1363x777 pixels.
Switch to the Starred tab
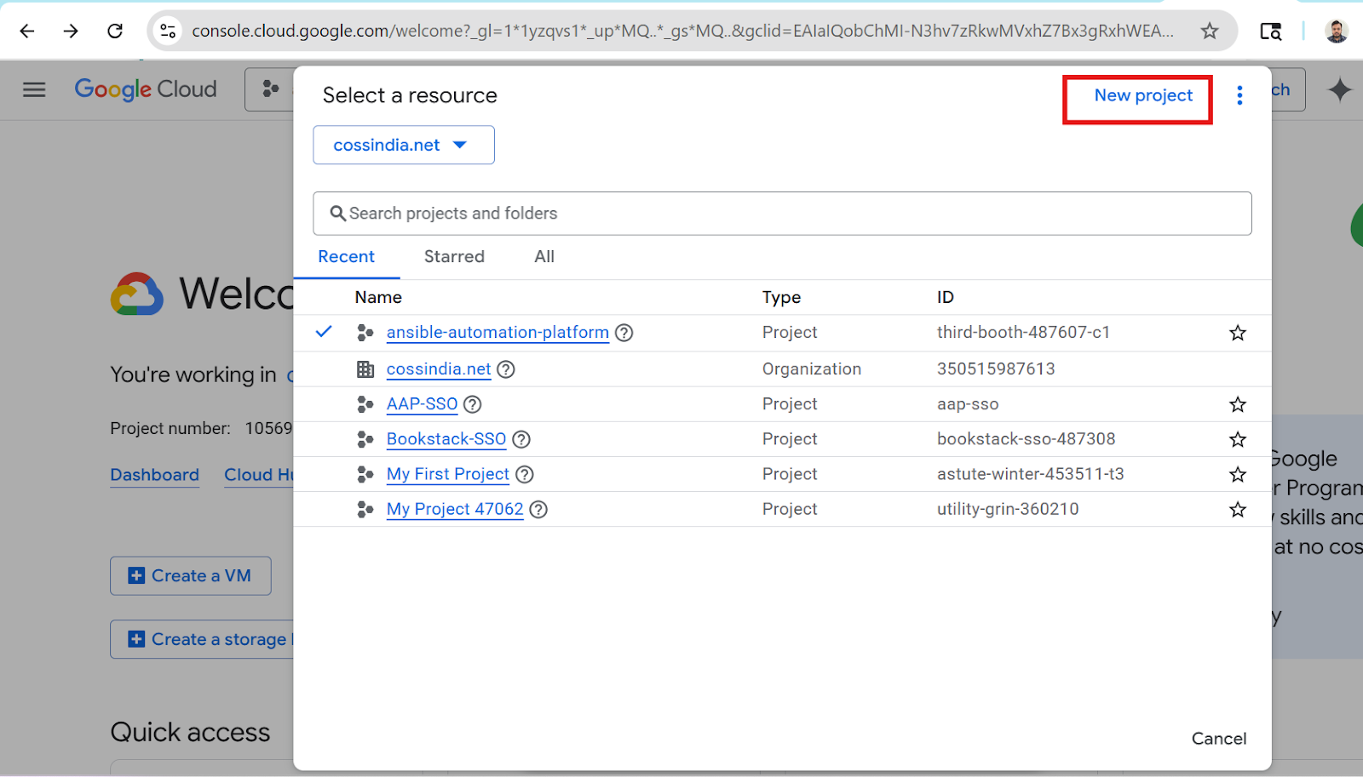coord(454,257)
